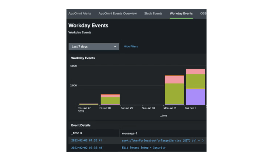Click the sso/idTokenForSession/forTargetService message
This screenshot has width=273, height=161.
pyautogui.click(x=163, y=141)
